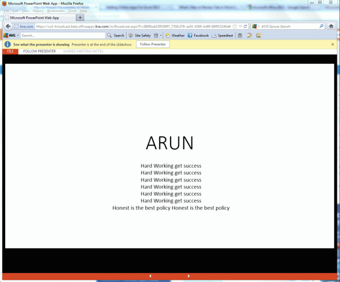Dismiss the yellow notification bar
340x282 pixels.
pyautogui.click(x=333, y=44)
